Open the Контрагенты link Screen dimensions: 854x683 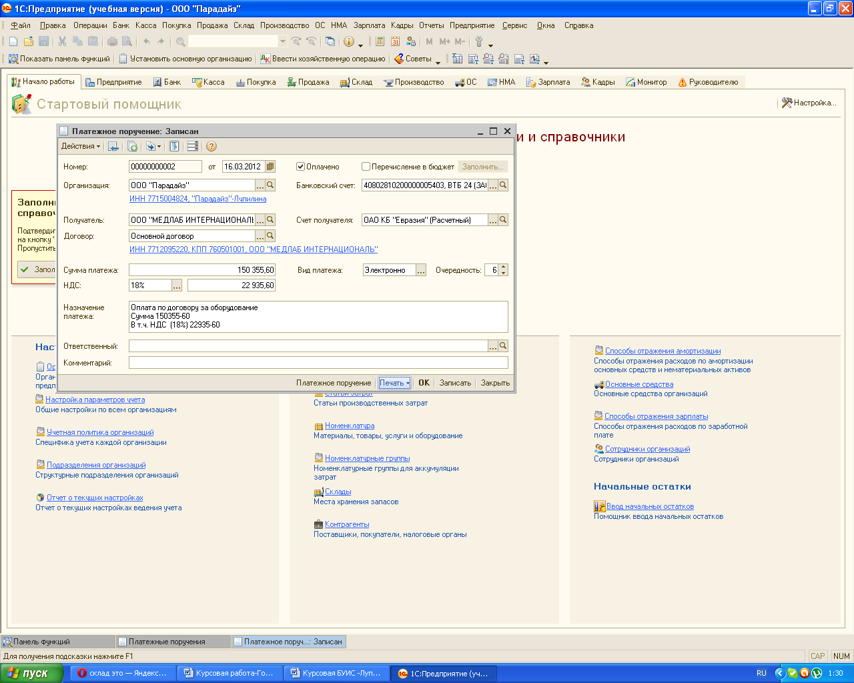(x=347, y=524)
